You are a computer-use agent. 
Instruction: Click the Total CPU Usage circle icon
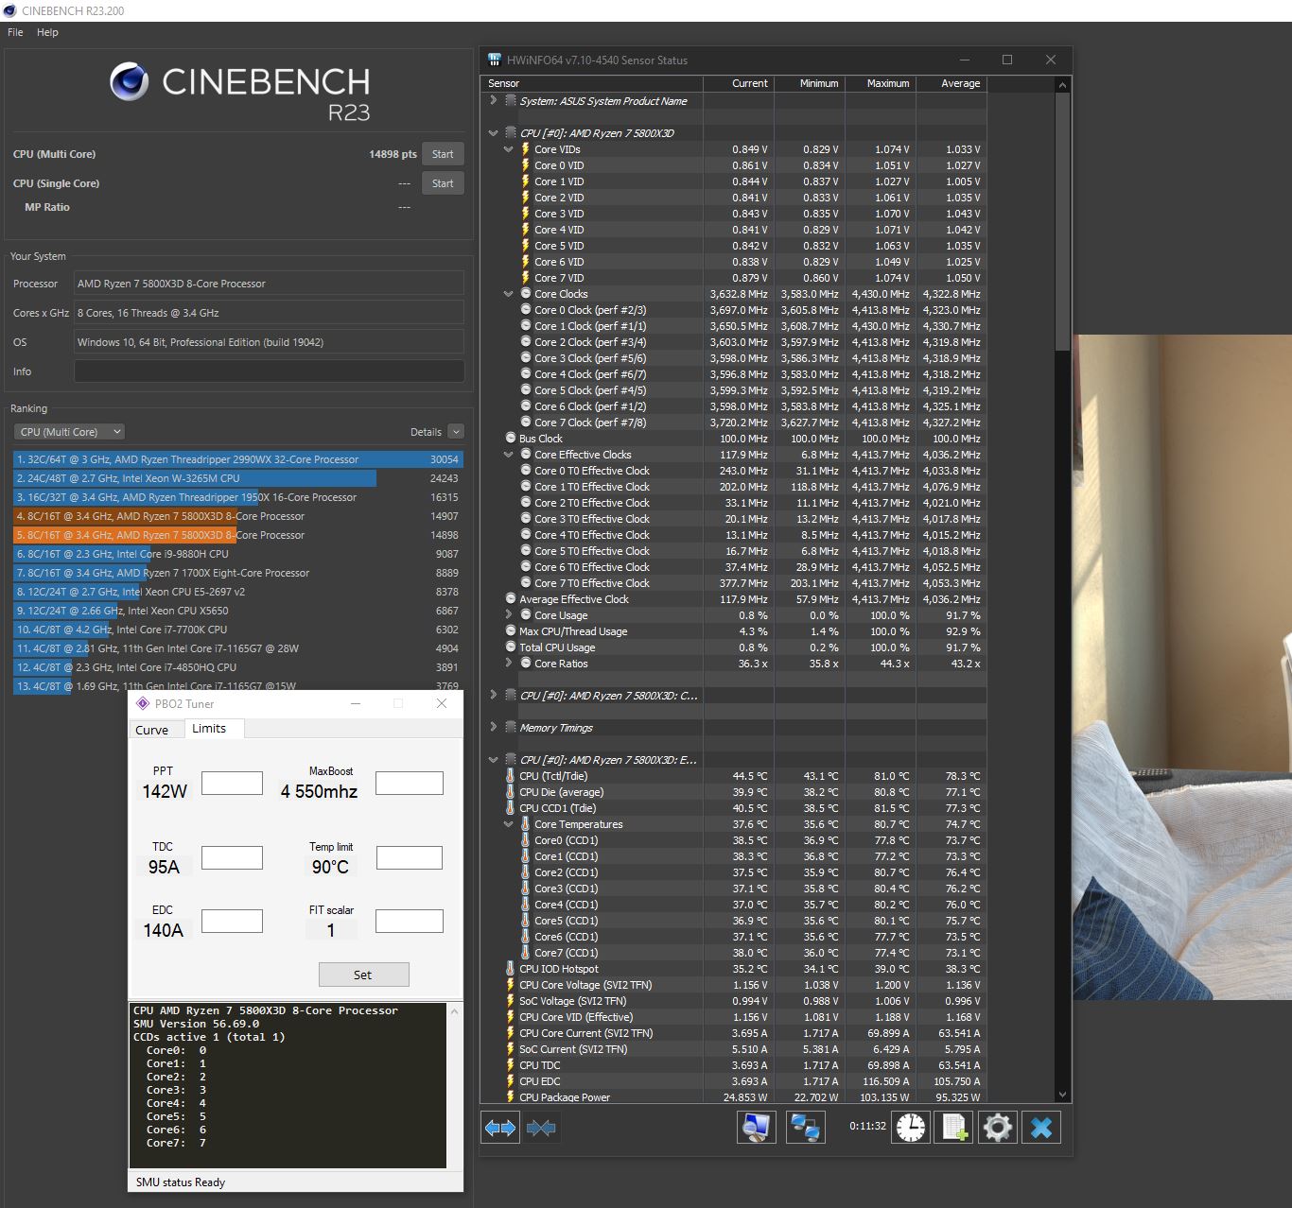point(511,647)
